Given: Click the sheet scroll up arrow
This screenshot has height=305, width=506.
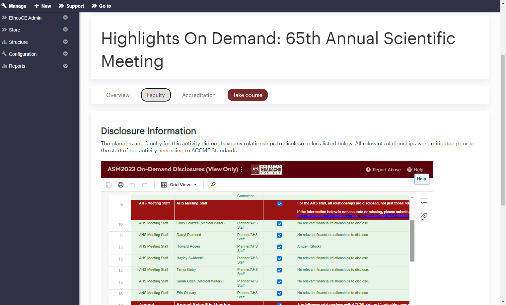Looking at the screenshot, I should coord(412,197).
